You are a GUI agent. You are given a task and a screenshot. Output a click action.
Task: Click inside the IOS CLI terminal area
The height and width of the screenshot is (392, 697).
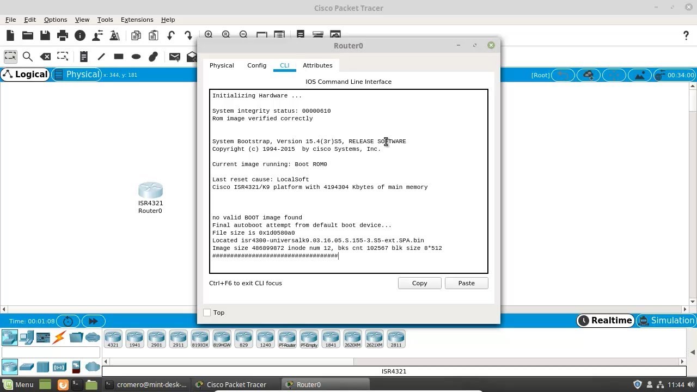point(348,181)
